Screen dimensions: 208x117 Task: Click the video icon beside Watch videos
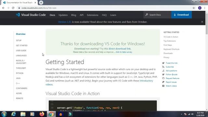(163, 86)
